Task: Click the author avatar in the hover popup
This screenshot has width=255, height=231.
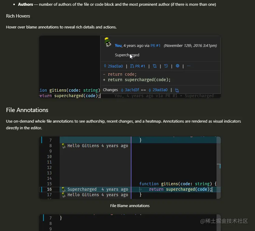Action: click(108, 42)
